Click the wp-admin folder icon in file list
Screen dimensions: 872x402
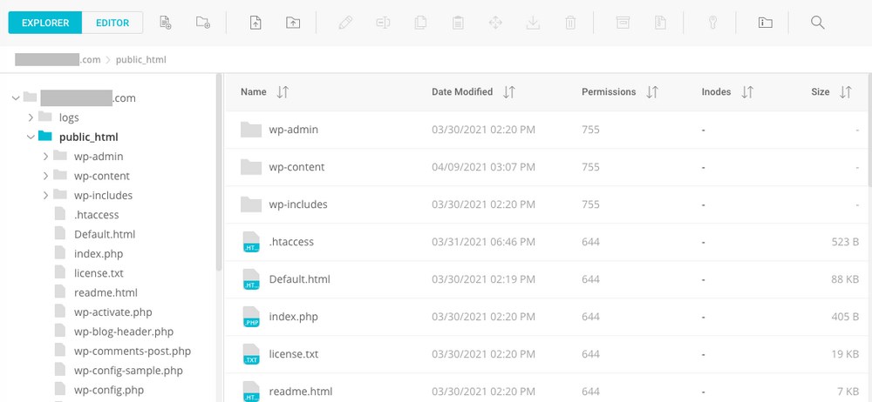(251, 130)
